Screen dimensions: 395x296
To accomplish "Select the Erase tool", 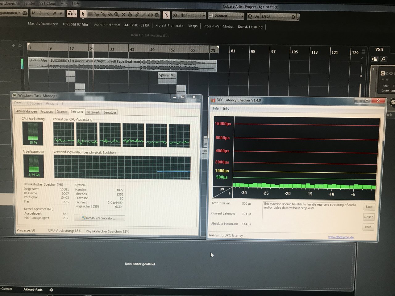I will pos(110,14).
